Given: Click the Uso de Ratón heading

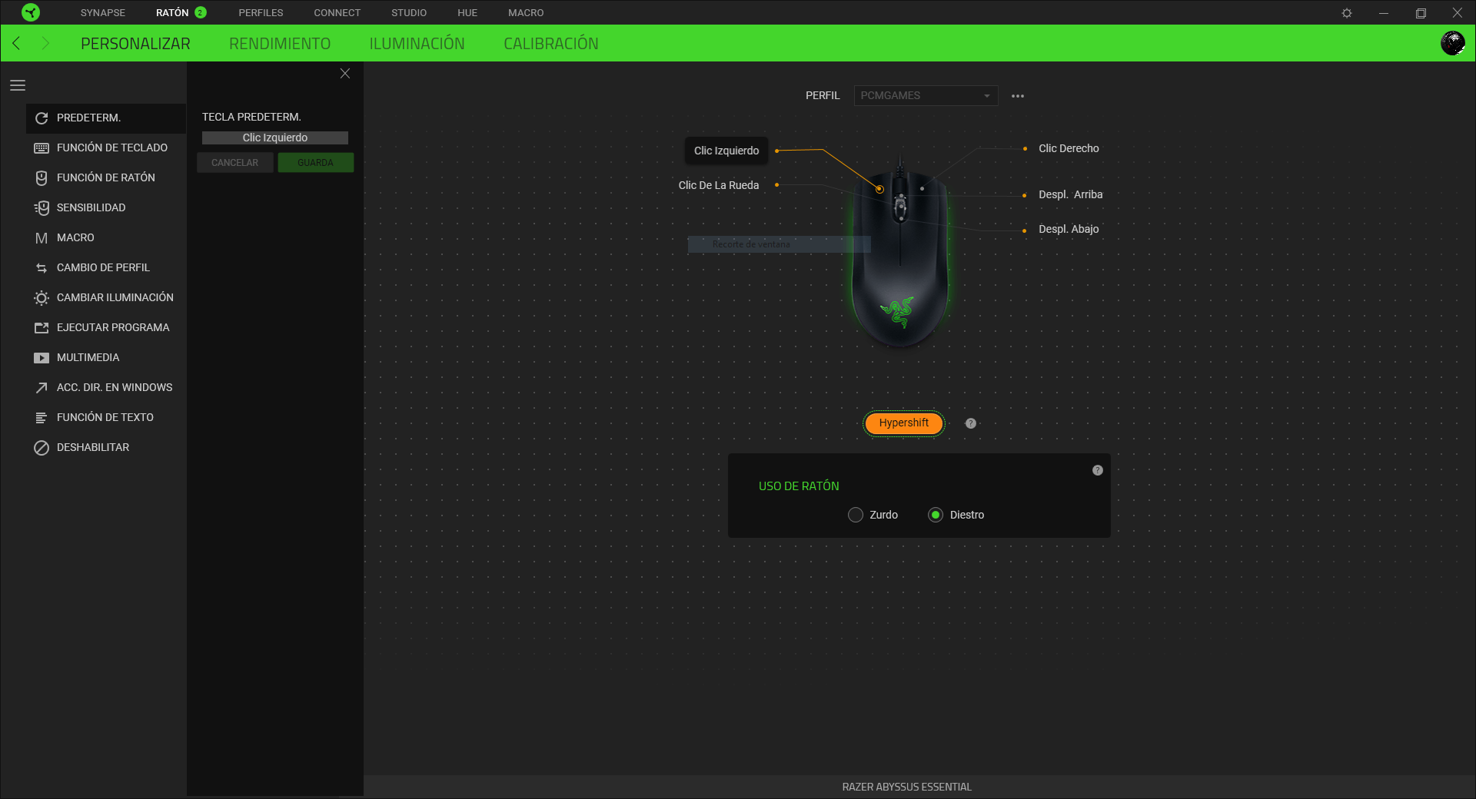Looking at the screenshot, I should (799, 486).
